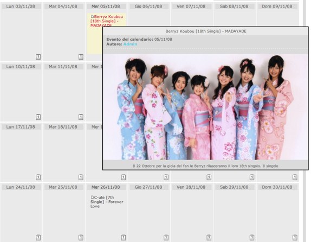The width and height of the screenshot is (311, 242).
Task: Click the popup title Berryz Koubou MADAYADE
Action: pyautogui.click(x=206, y=31)
